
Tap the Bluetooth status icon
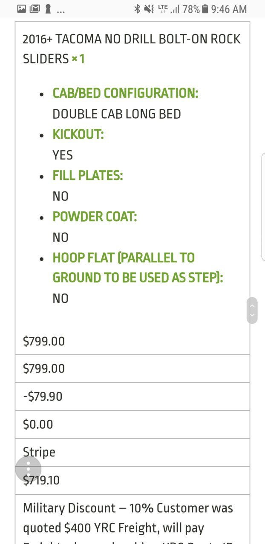pyautogui.click(x=137, y=9)
